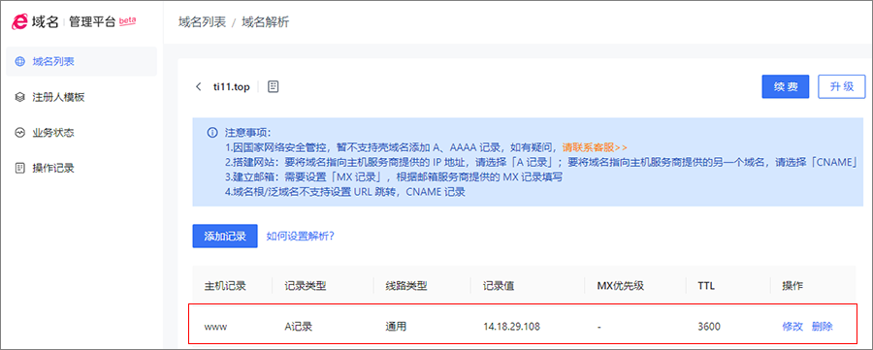The height and width of the screenshot is (350, 873).
Task: Click the red domain platform logo icon
Action: (19, 22)
